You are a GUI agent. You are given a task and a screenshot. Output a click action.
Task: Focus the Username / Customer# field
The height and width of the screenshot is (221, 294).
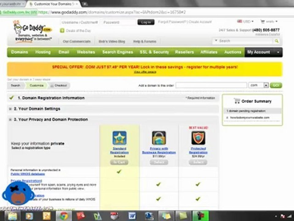(x=80, y=22)
